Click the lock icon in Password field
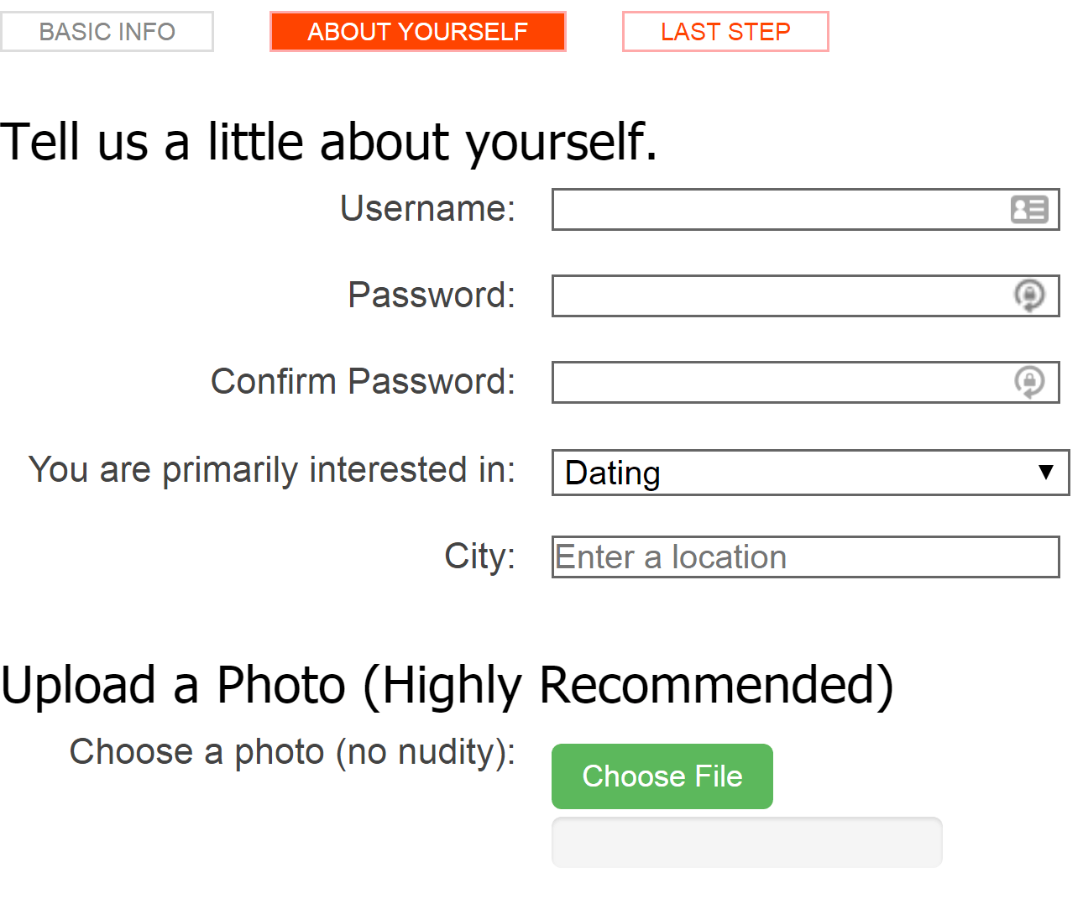This screenshot has width=1083, height=899. (x=1031, y=295)
